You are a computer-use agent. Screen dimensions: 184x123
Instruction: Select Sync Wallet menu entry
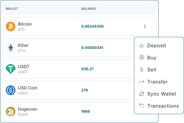161,94
